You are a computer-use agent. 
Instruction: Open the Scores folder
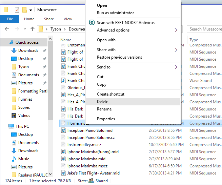point(24,107)
